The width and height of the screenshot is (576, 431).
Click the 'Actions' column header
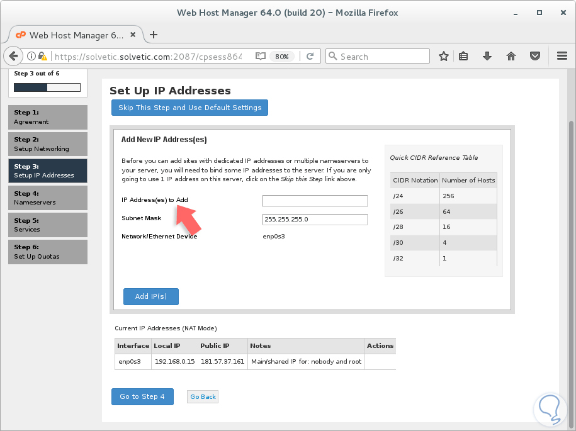(380, 346)
